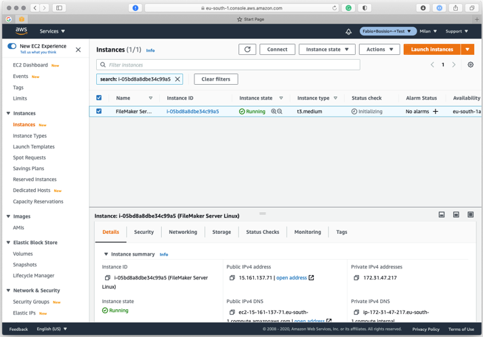483x337 pixels.
Task: Remove the search filter chip with X
Action: (177, 79)
